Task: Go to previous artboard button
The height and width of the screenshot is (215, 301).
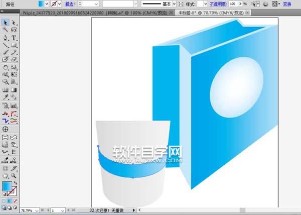Action: tap(48, 210)
